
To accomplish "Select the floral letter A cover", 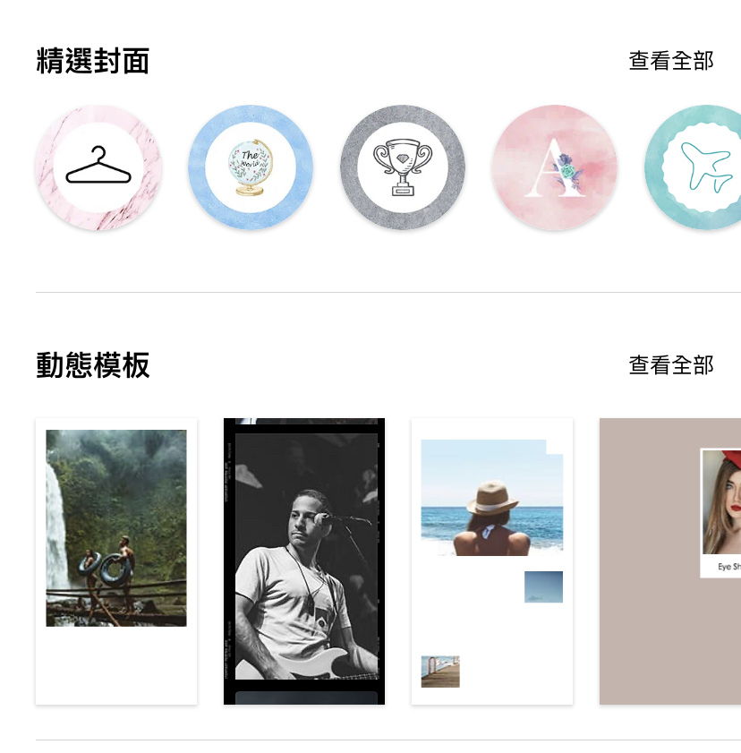I will [x=555, y=167].
